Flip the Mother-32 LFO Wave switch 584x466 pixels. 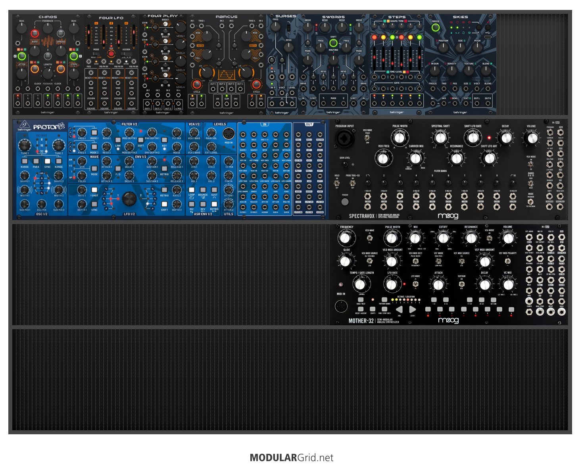(415, 284)
